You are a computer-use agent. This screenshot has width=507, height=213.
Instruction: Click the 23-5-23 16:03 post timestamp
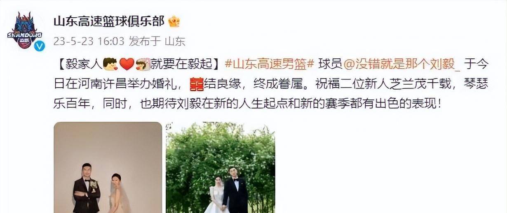click(x=89, y=42)
